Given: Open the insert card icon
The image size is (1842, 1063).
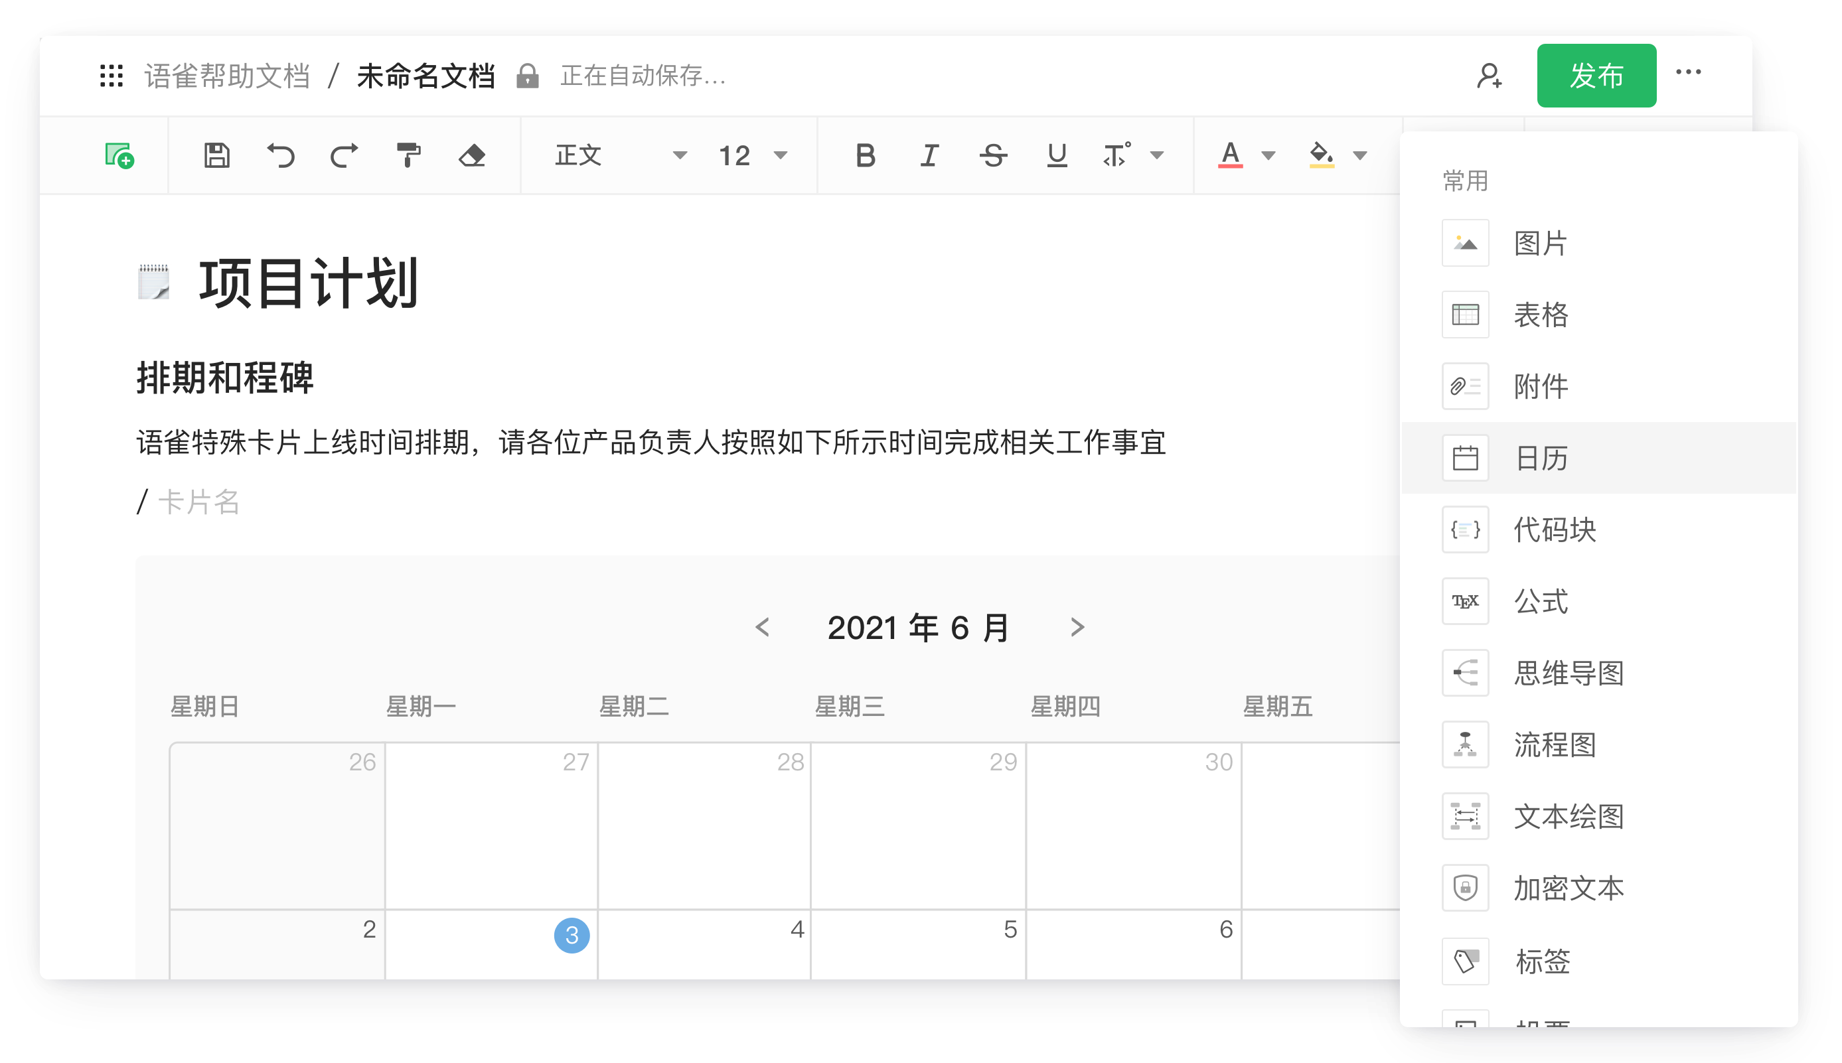Looking at the screenshot, I should pyautogui.click(x=119, y=155).
